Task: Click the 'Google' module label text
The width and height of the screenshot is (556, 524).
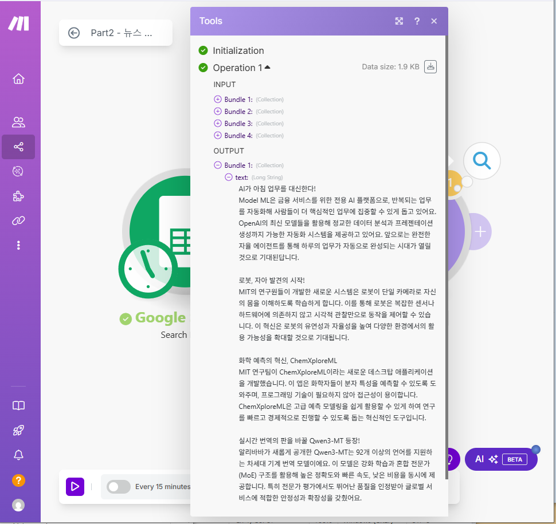Action: [160, 318]
